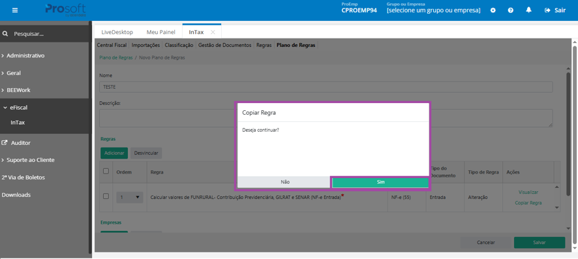Image resolution: width=578 pixels, height=259 pixels.
Task: Select the InTax tab
Action: pos(196,32)
